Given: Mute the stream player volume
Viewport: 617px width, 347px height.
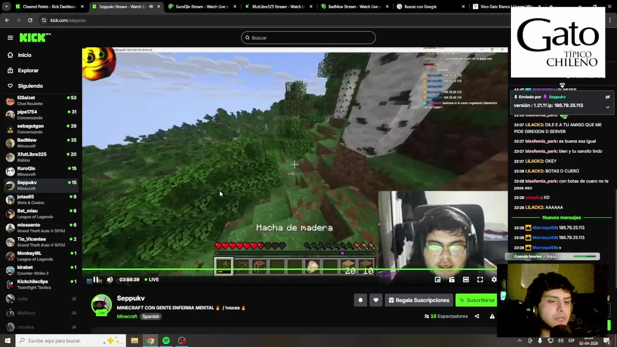Looking at the screenshot, I should (110, 280).
